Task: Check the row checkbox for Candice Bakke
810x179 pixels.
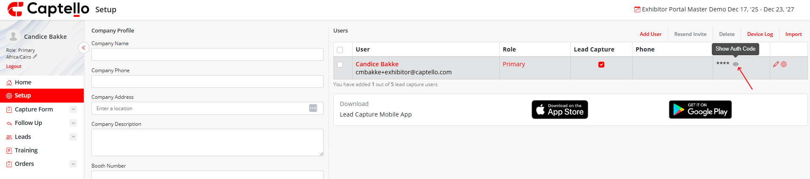Action: coord(340,65)
